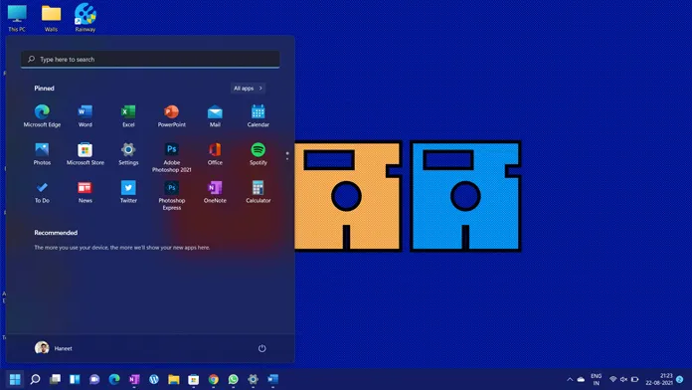Open Microsoft Edge from pinned apps
The image size is (692, 390).
(x=42, y=115)
